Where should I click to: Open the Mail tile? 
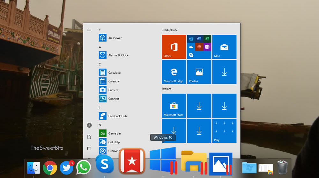click(224, 47)
